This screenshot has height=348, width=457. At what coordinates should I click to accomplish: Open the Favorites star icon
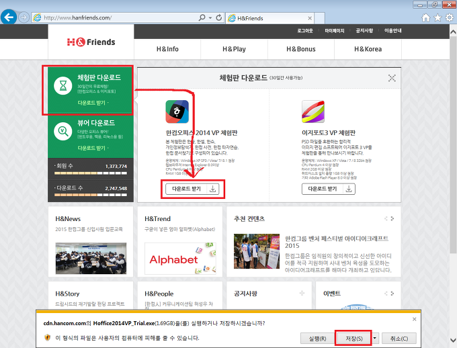coord(438,17)
